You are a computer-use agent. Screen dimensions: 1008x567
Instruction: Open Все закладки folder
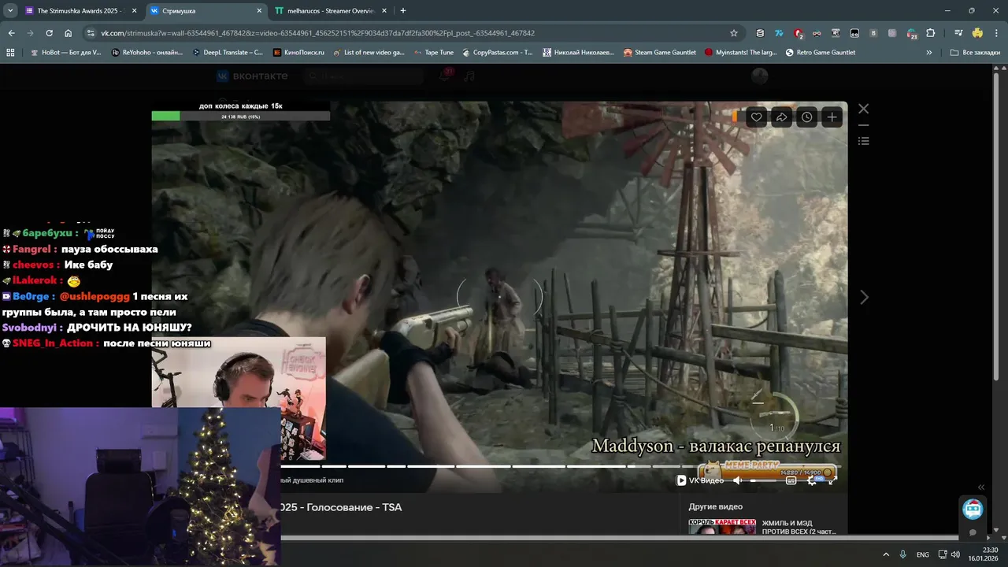tap(973, 53)
